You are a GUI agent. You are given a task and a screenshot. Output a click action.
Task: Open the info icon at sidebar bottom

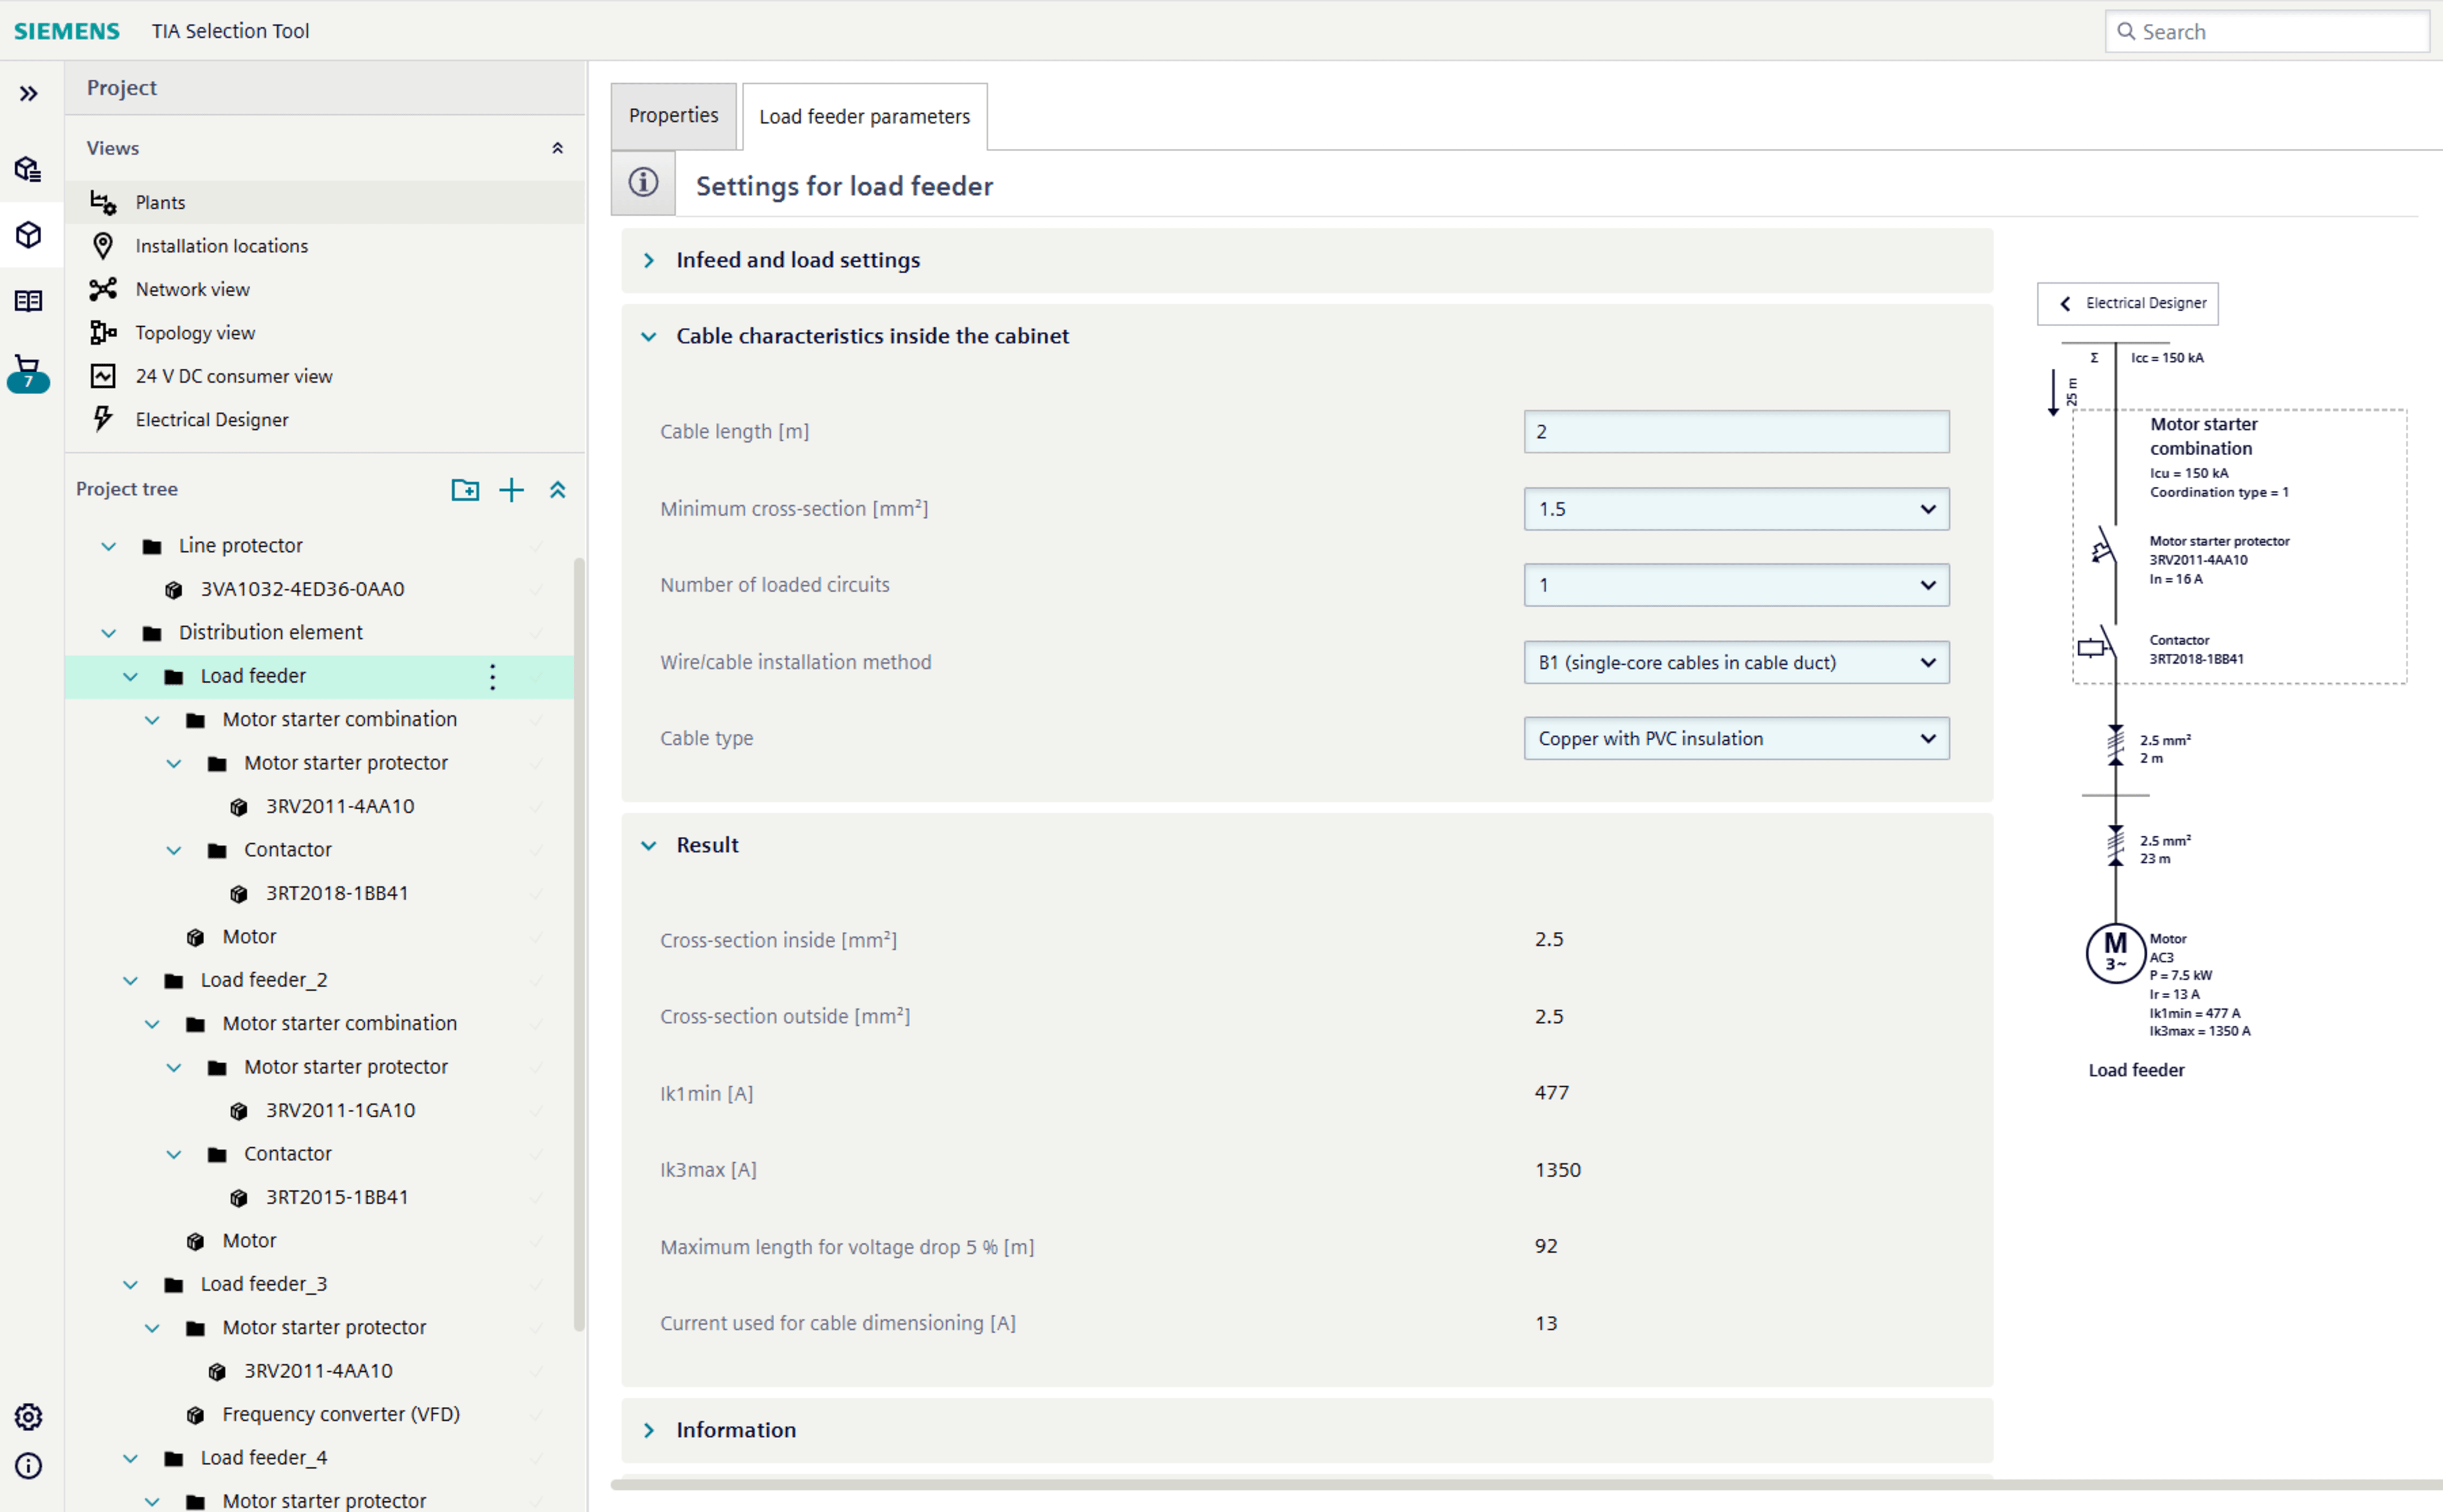coord(28,1466)
